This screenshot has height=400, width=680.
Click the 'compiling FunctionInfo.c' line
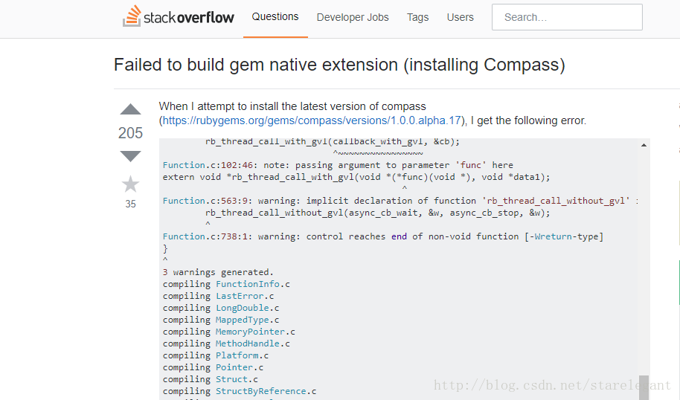(226, 284)
